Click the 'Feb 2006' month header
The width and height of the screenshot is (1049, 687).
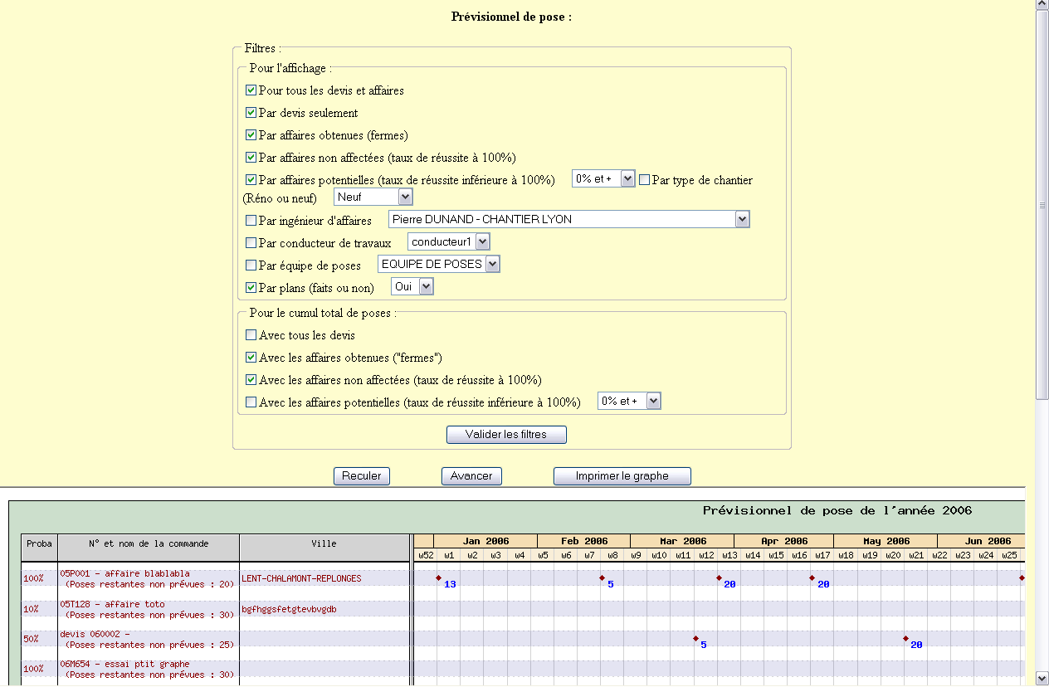[584, 541]
